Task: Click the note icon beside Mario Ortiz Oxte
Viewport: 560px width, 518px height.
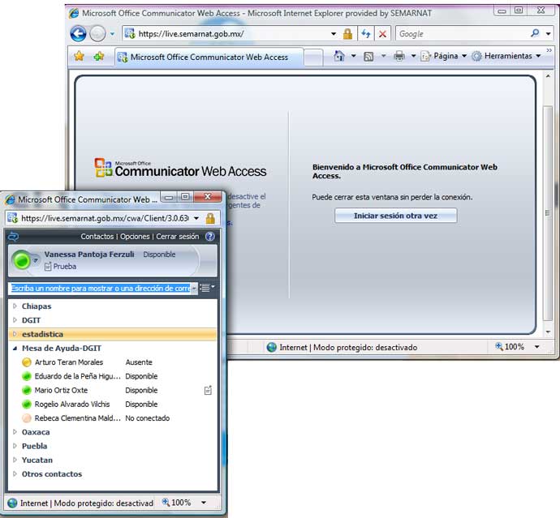Action: 208,390
